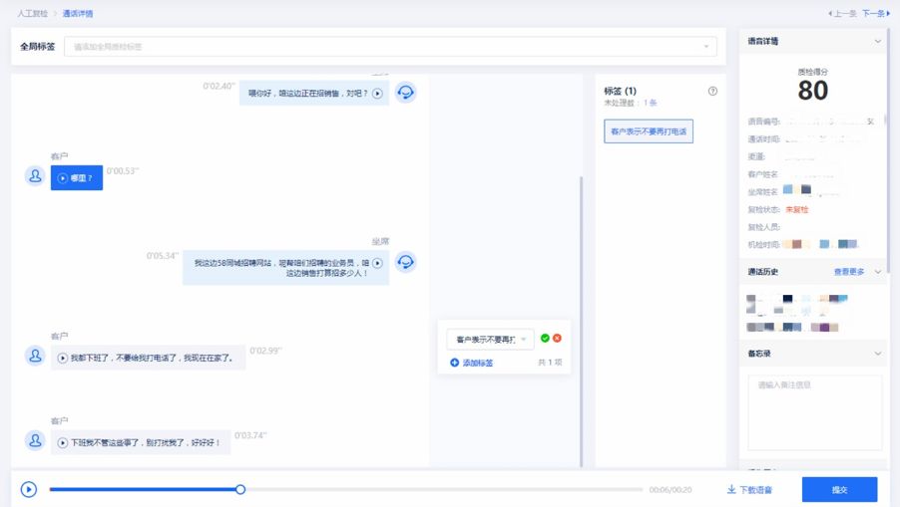Click the 备忘录 memo text input field
Image resolution: width=900 pixels, height=507 pixels.
point(815,410)
